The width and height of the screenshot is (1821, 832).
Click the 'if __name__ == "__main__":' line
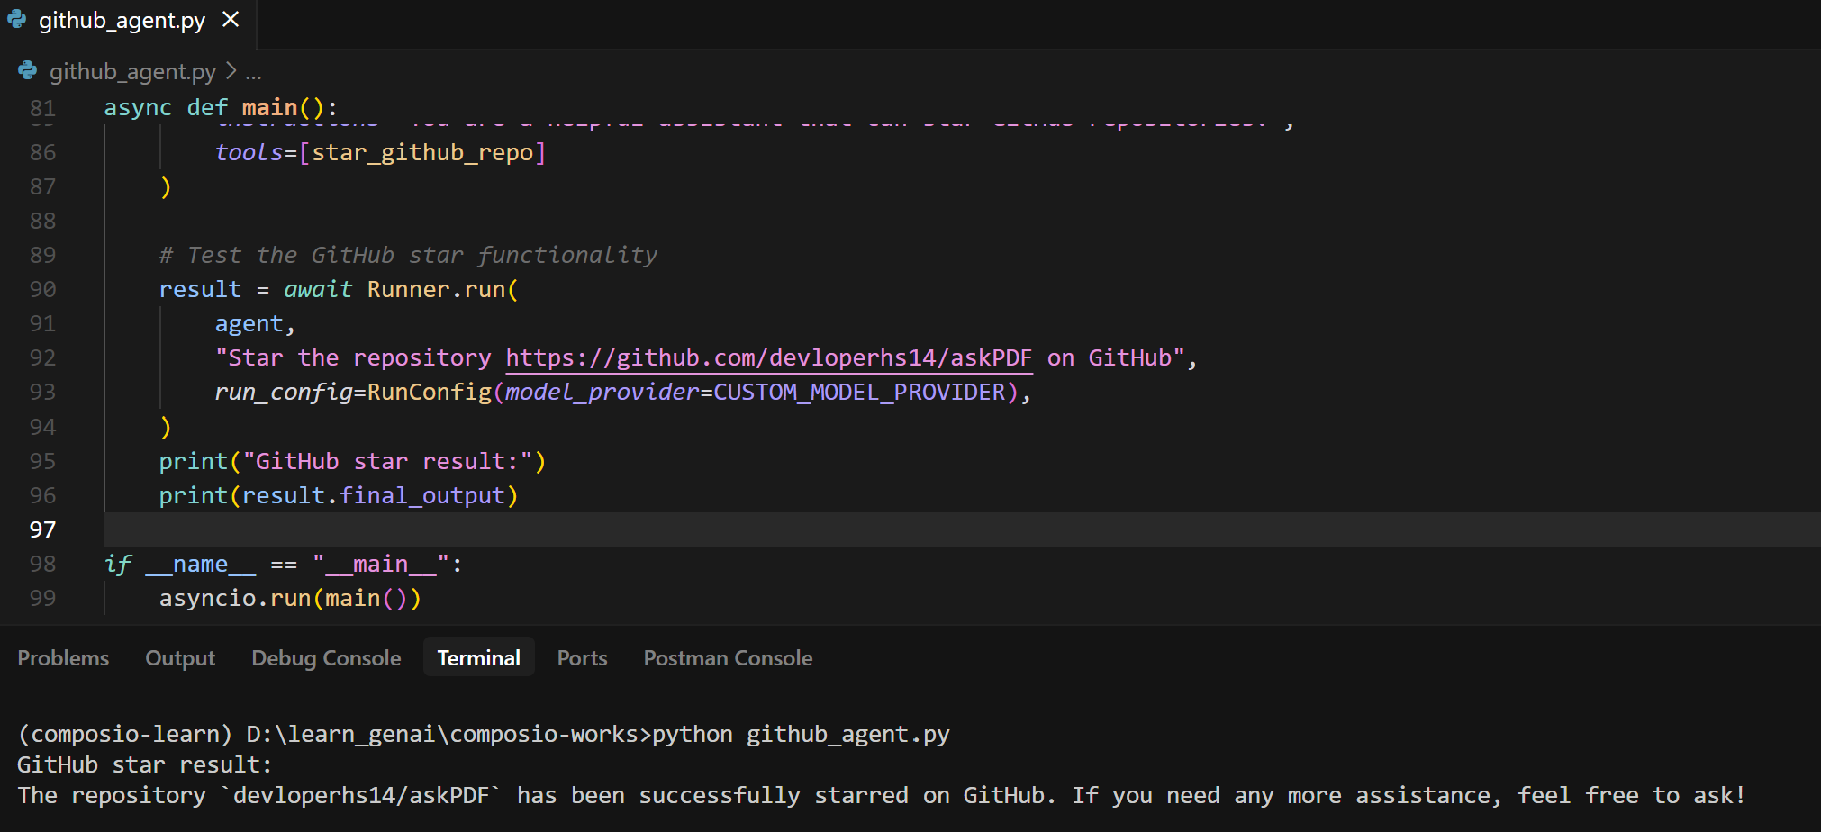click(284, 565)
